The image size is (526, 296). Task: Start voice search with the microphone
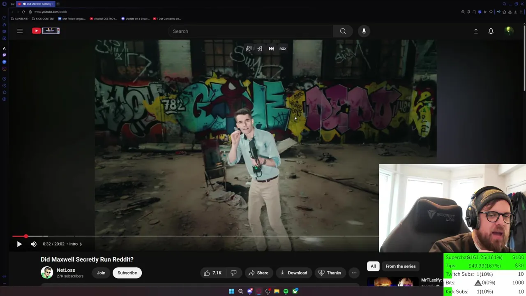coord(364,31)
